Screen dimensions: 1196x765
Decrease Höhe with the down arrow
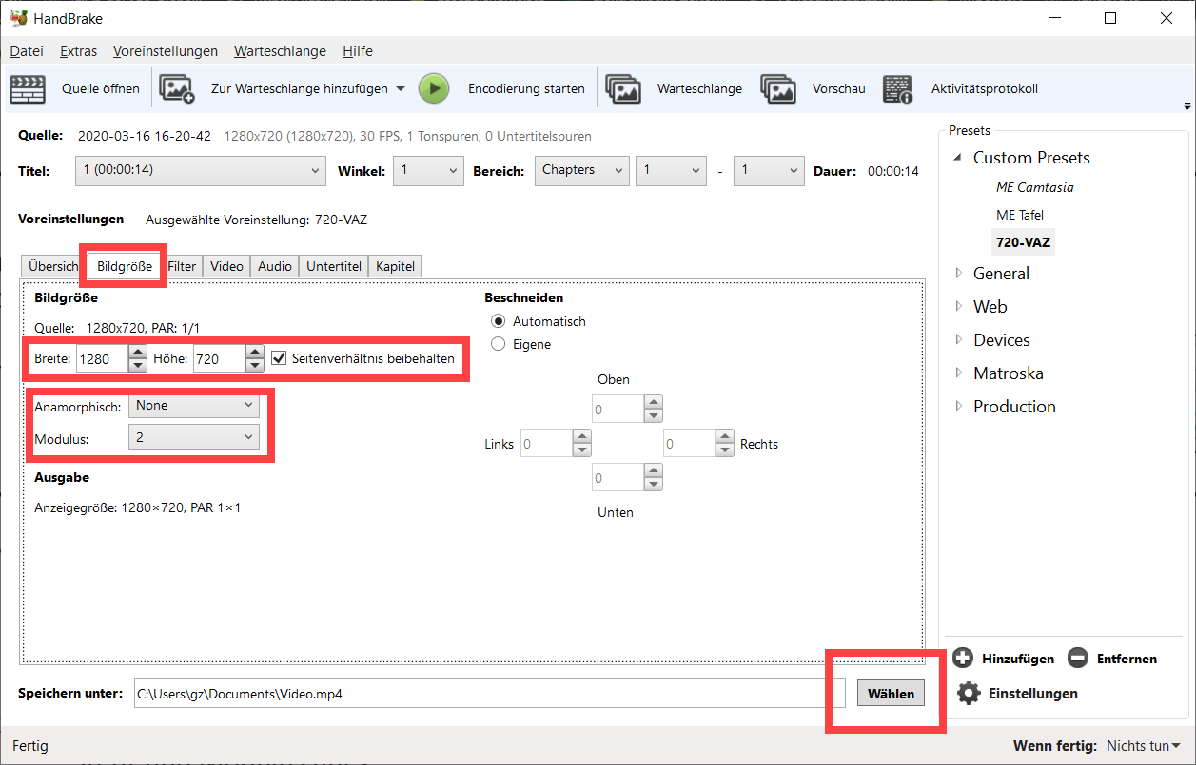(x=255, y=365)
